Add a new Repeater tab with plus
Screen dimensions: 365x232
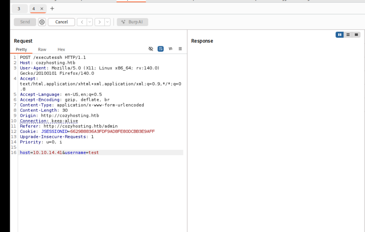(52, 8)
